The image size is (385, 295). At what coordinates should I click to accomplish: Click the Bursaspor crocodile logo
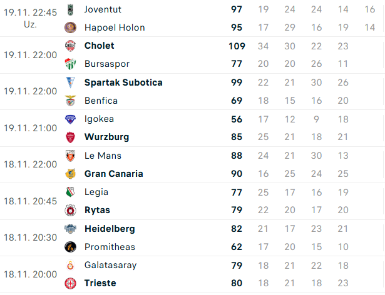coord(70,64)
